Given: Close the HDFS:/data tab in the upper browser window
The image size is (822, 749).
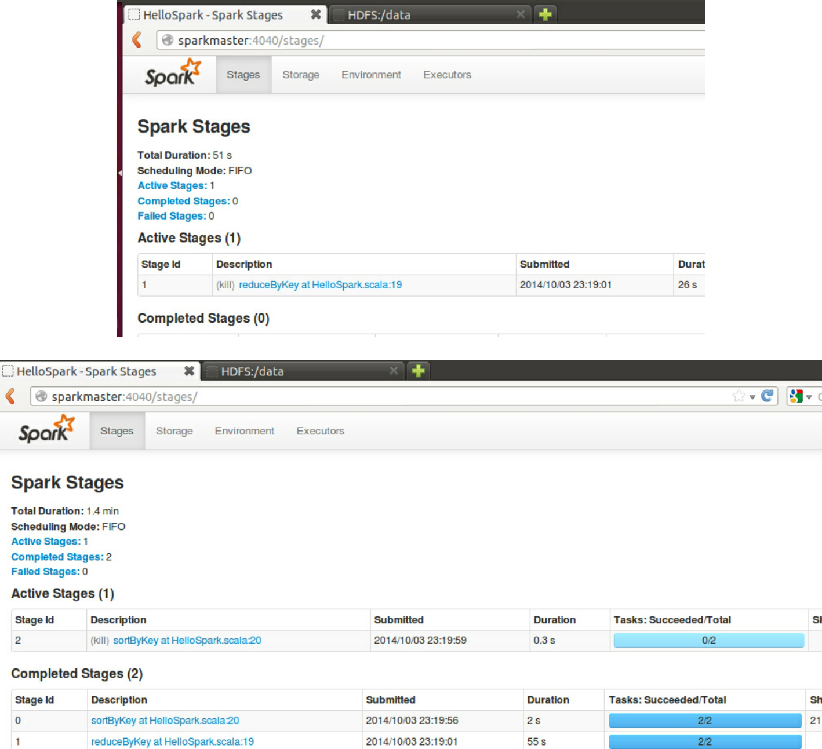Looking at the screenshot, I should coord(521,14).
